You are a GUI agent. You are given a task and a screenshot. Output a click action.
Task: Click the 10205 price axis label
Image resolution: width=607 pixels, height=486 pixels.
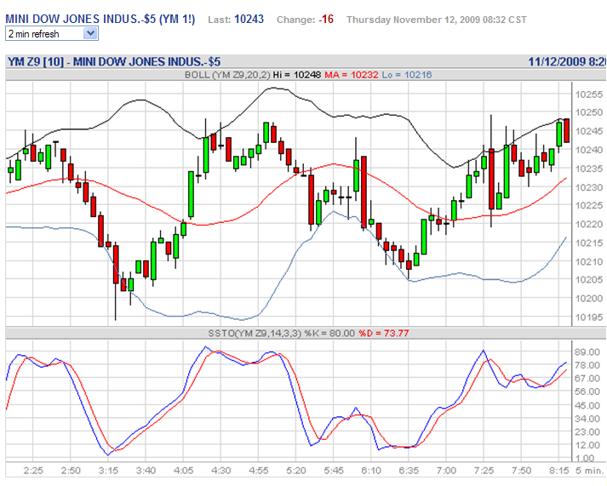pos(589,280)
